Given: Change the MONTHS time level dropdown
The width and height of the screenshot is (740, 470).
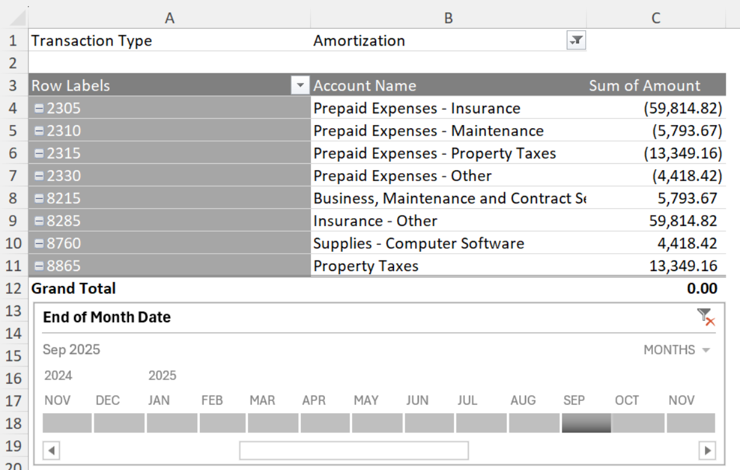Looking at the screenshot, I should click(676, 350).
